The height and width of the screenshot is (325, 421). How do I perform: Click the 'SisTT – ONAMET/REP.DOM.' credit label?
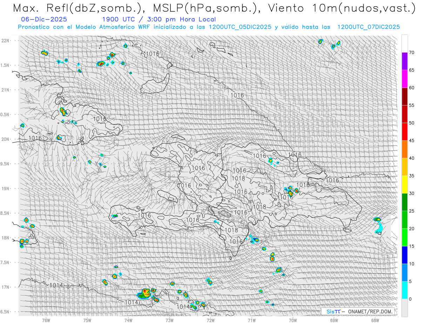[x=359, y=311]
